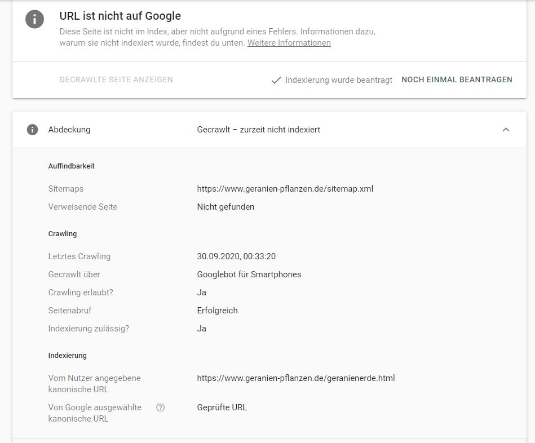
Task: Click the "Indexierung wurde beantragt" status text
Action: click(338, 80)
